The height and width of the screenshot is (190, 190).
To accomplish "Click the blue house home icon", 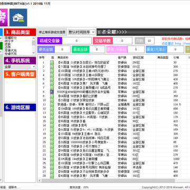I will 18,17.
